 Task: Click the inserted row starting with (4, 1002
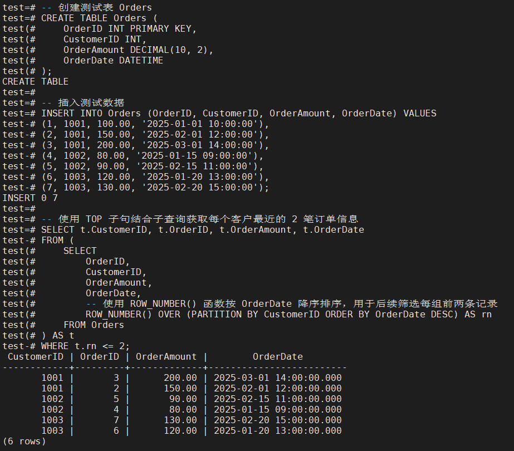(x=152, y=156)
